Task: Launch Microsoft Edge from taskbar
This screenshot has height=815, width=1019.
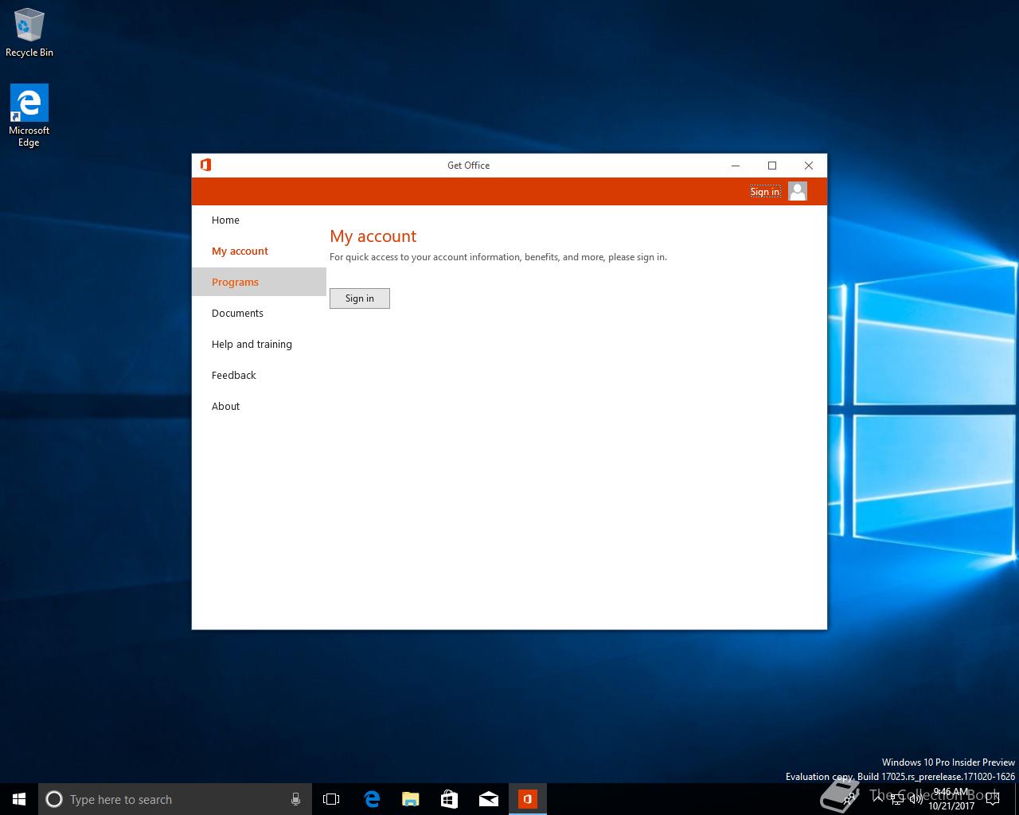Action: [372, 799]
